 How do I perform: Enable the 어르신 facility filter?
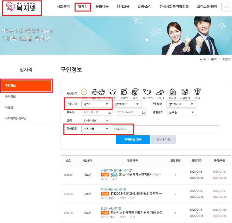112,92
